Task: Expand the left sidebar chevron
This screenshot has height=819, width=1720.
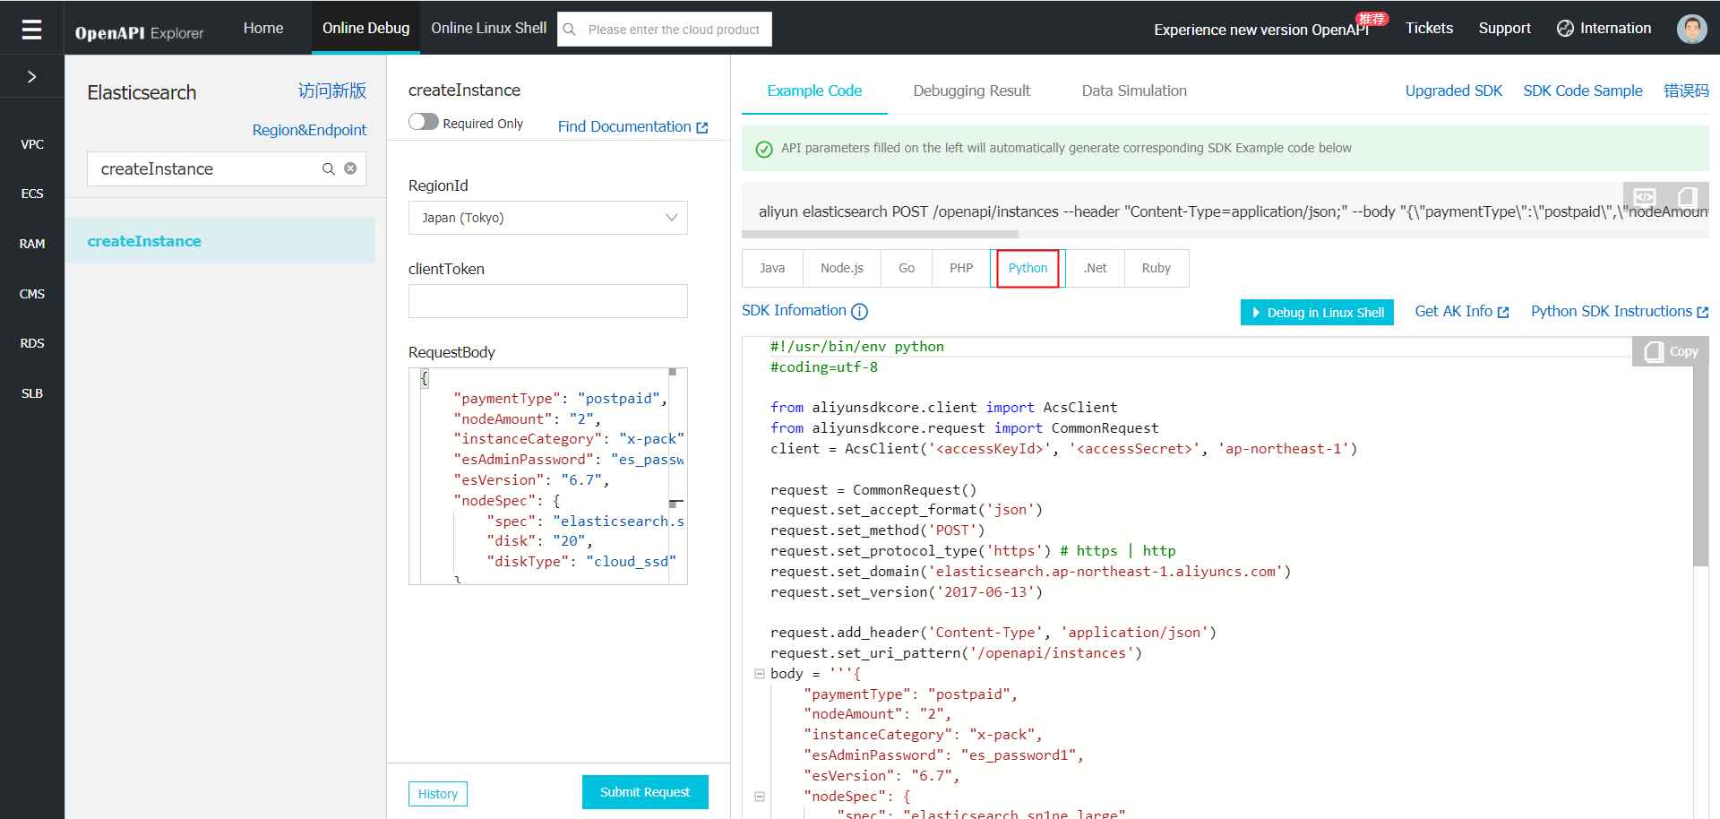Action: (x=31, y=77)
